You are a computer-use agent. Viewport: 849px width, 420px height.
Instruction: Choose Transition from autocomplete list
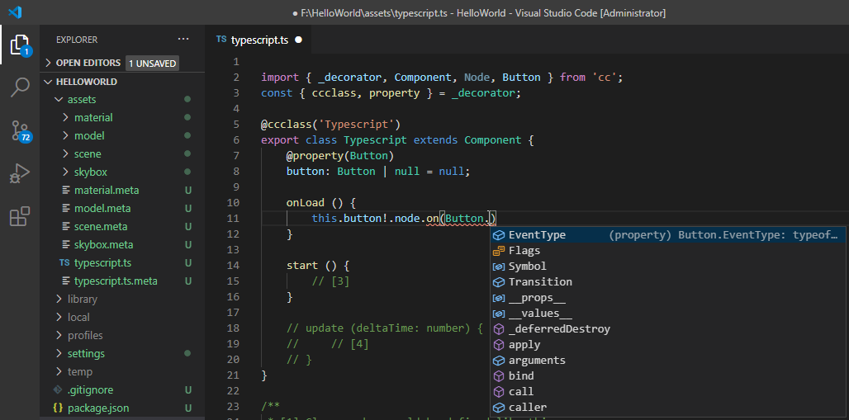point(669,282)
